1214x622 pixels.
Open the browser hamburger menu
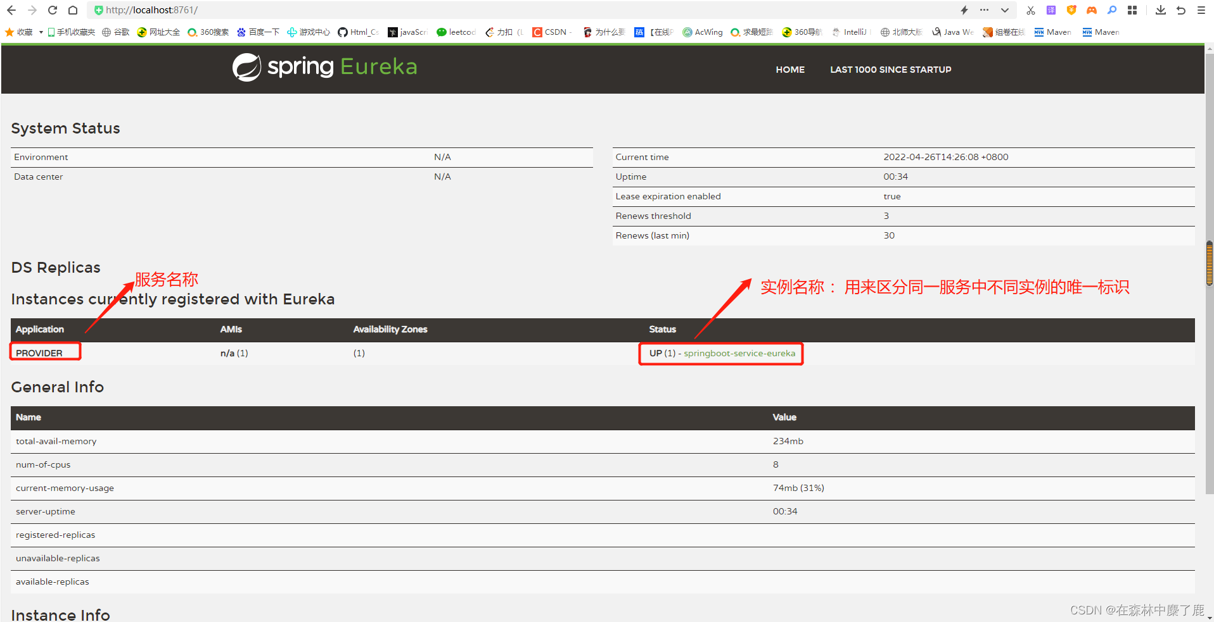tap(1201, 10)
